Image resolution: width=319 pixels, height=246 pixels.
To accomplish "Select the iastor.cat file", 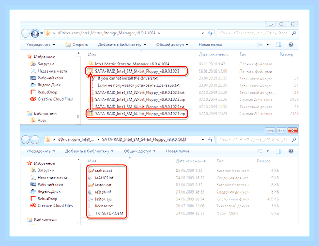I will coord(100,185).
